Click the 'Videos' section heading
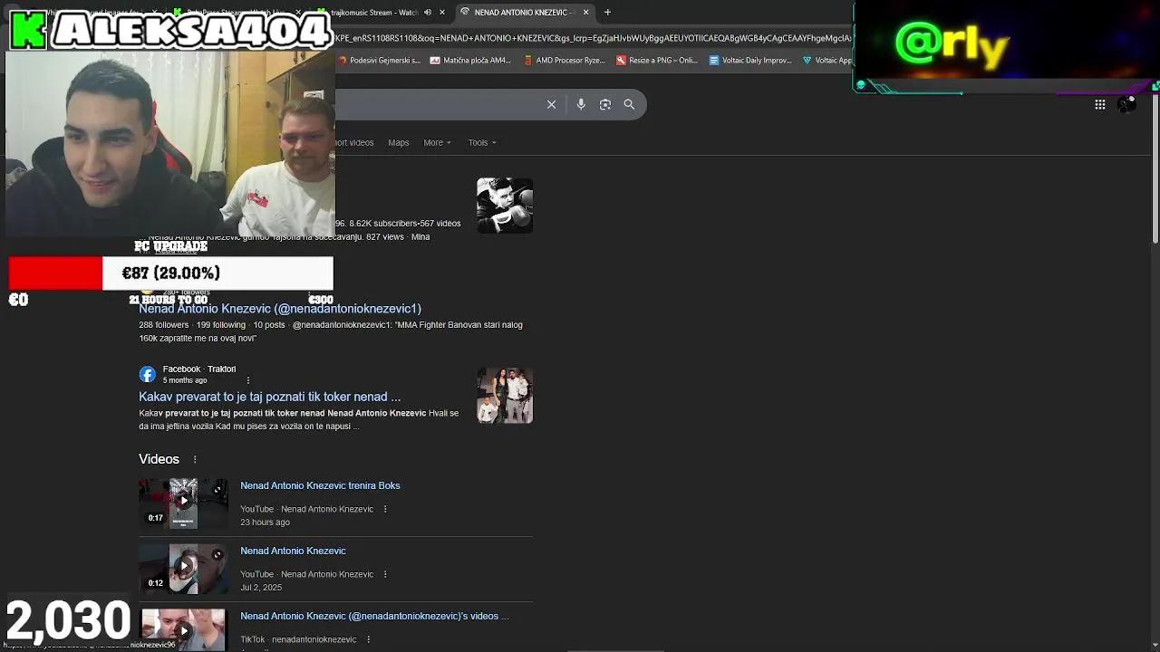This screenshot has width=1160, height=652. click(x=159, y=459)
